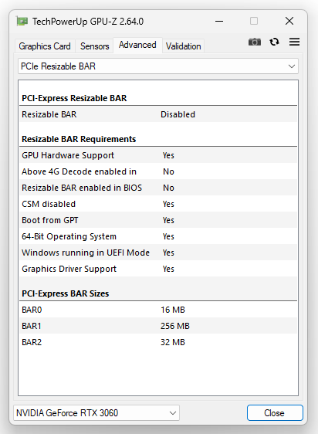Take a screenshot with the camera icon
This screenshot has width=318, height=434.
(255, 42)
